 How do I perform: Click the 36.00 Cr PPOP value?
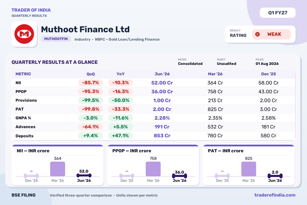point(162,91)
